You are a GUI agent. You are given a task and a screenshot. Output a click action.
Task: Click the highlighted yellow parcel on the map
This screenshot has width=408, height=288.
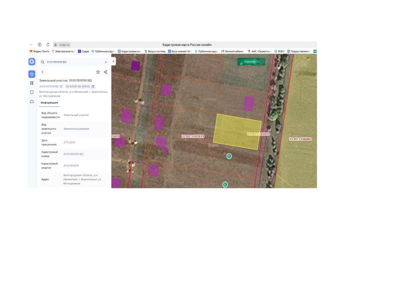tap(237, 132)
